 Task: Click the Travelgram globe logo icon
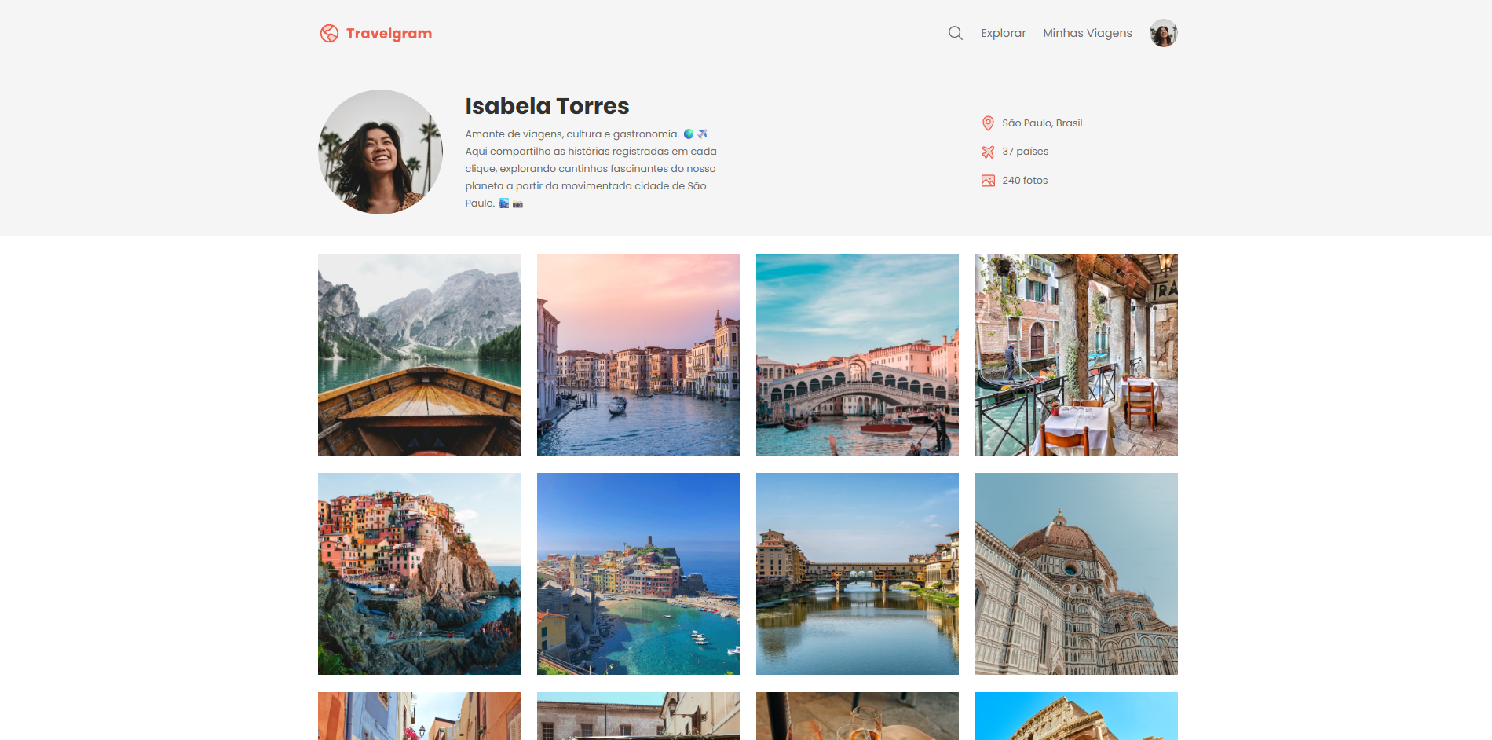pyautogui.click(x=329, y=33)
